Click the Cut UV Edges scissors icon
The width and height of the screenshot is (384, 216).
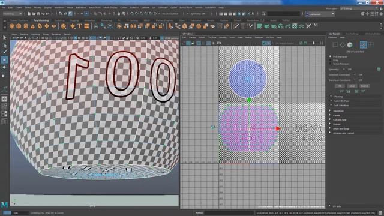click(308, 26)
